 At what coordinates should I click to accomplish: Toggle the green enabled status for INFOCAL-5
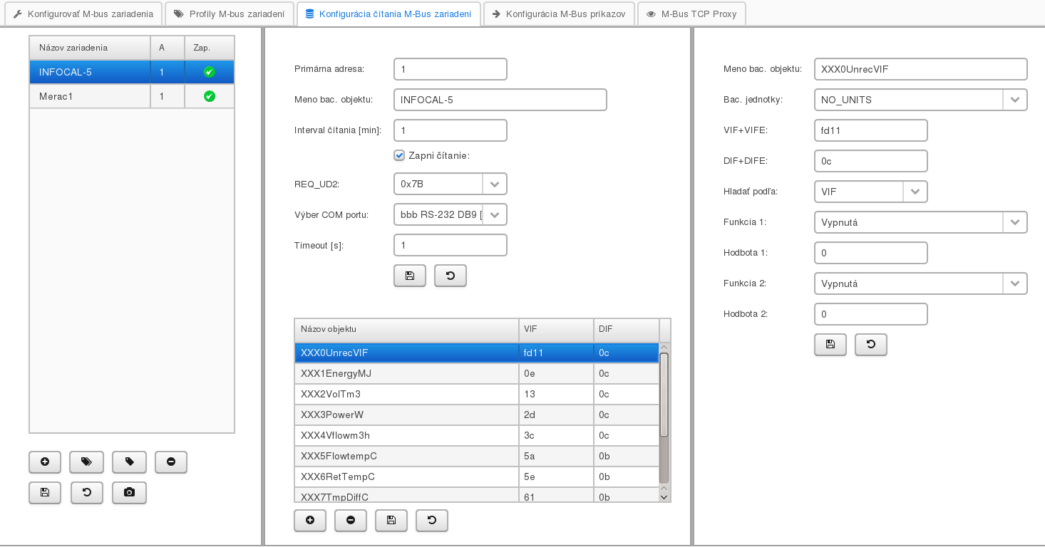[x=209, y=72]
